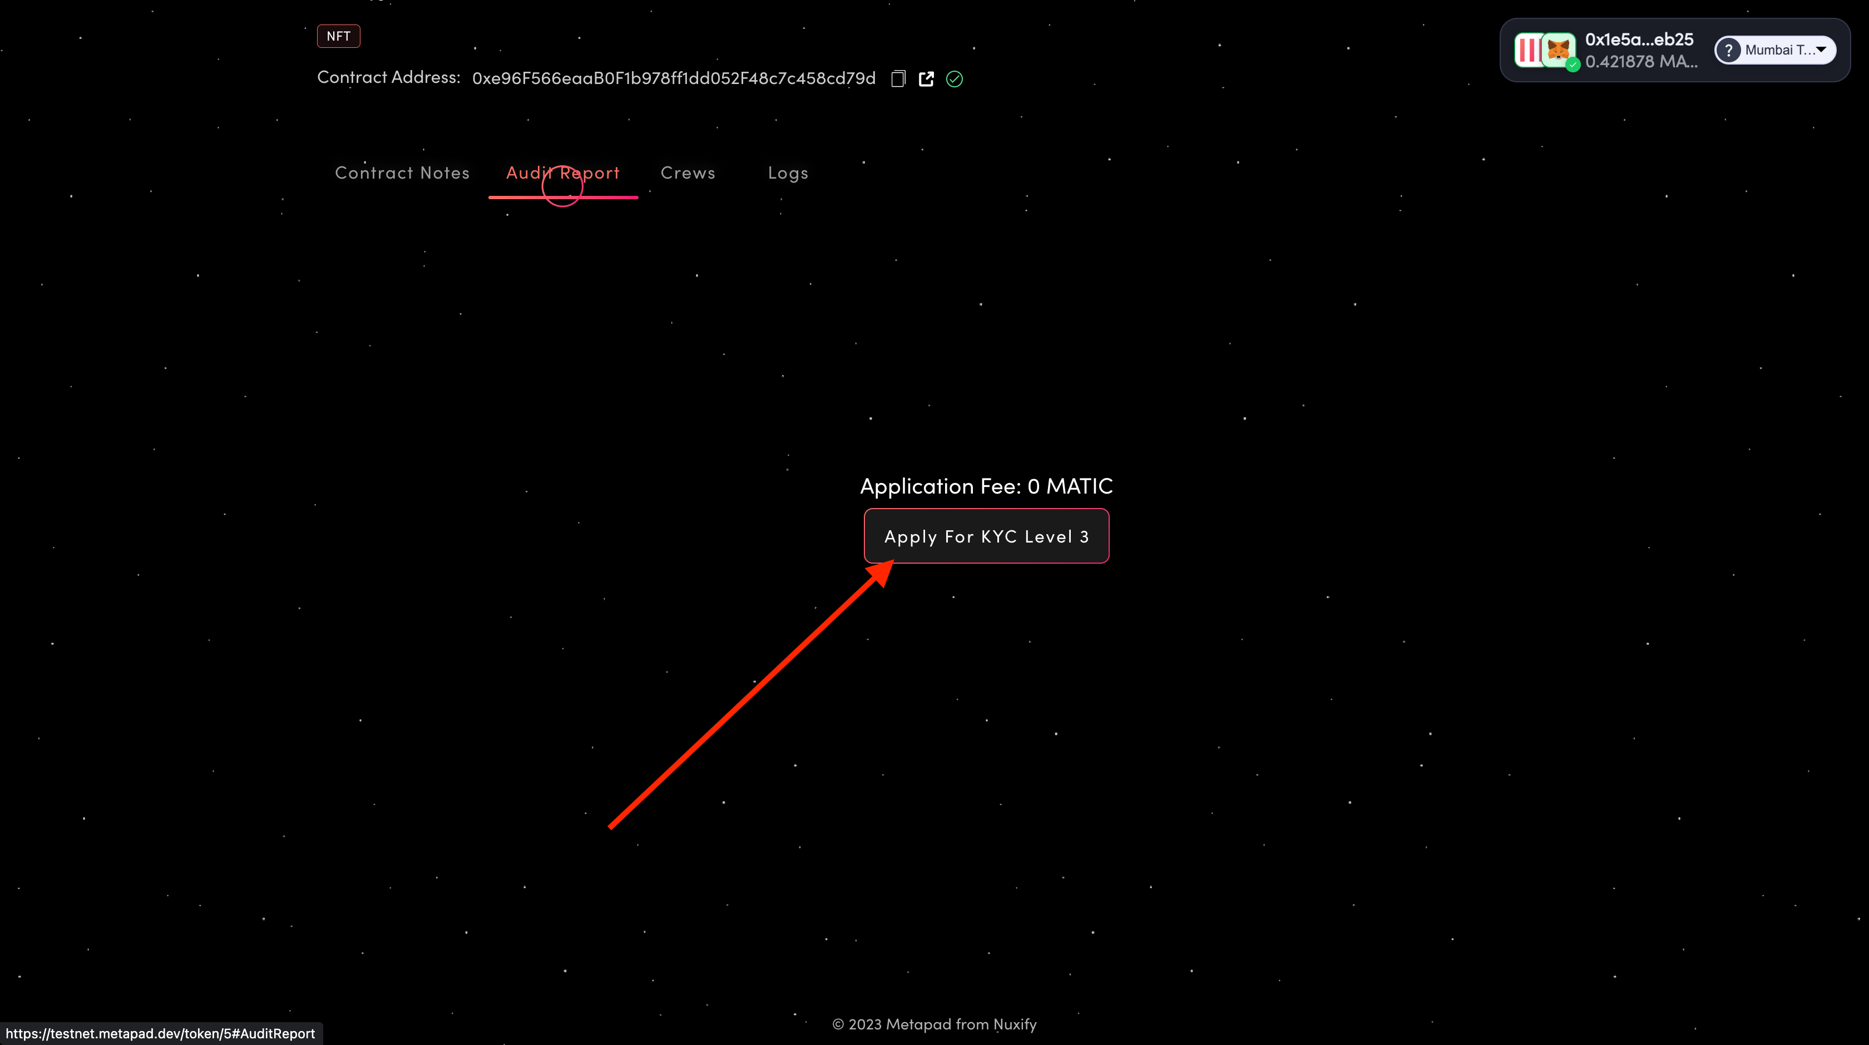Click the green connected check badge on MetaMask
The height and width of the screenshot is (1045, 1869).
coord(1573,65)
